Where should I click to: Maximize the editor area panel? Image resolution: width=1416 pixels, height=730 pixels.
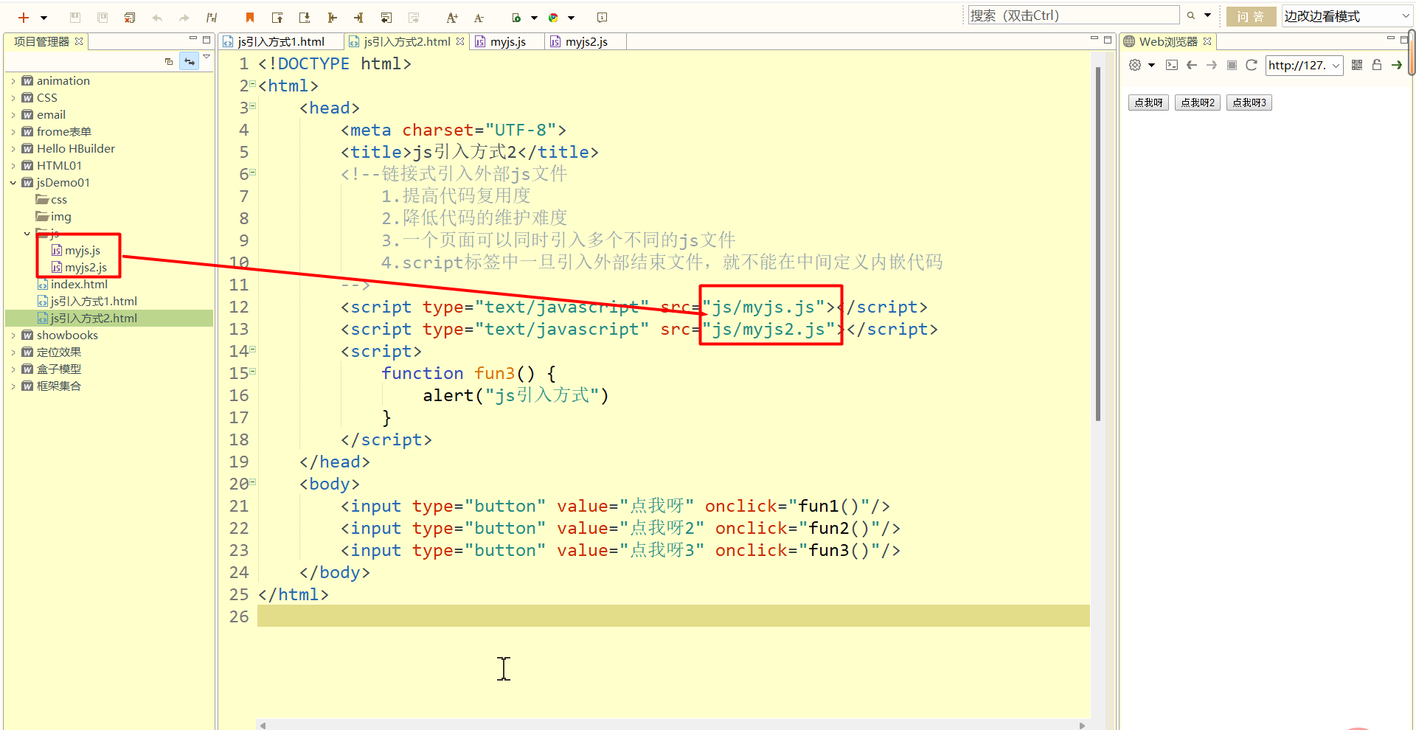coord(1108,40)
